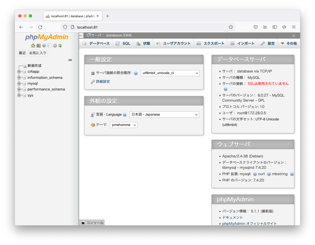Open a new browser tab
The width and height of the screenshot is (315, 245).
pos(108,16)
